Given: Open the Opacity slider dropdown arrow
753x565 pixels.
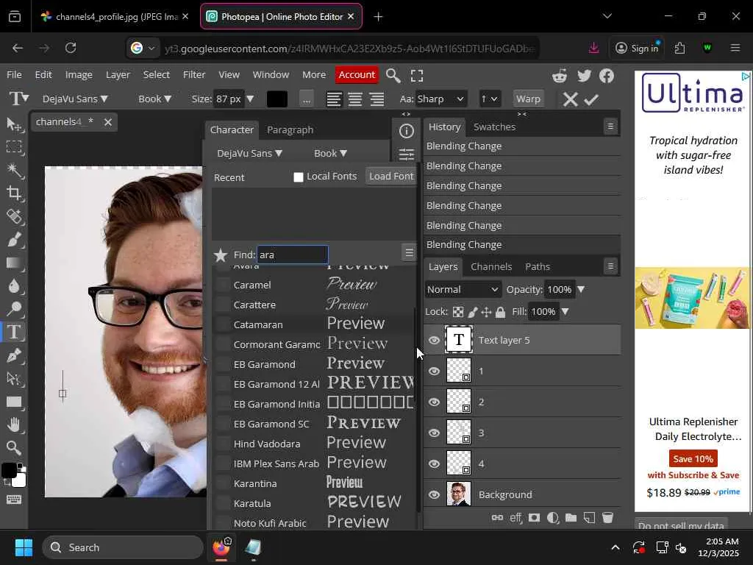Looking at the screenshot, I should click(x=581, y=289).
